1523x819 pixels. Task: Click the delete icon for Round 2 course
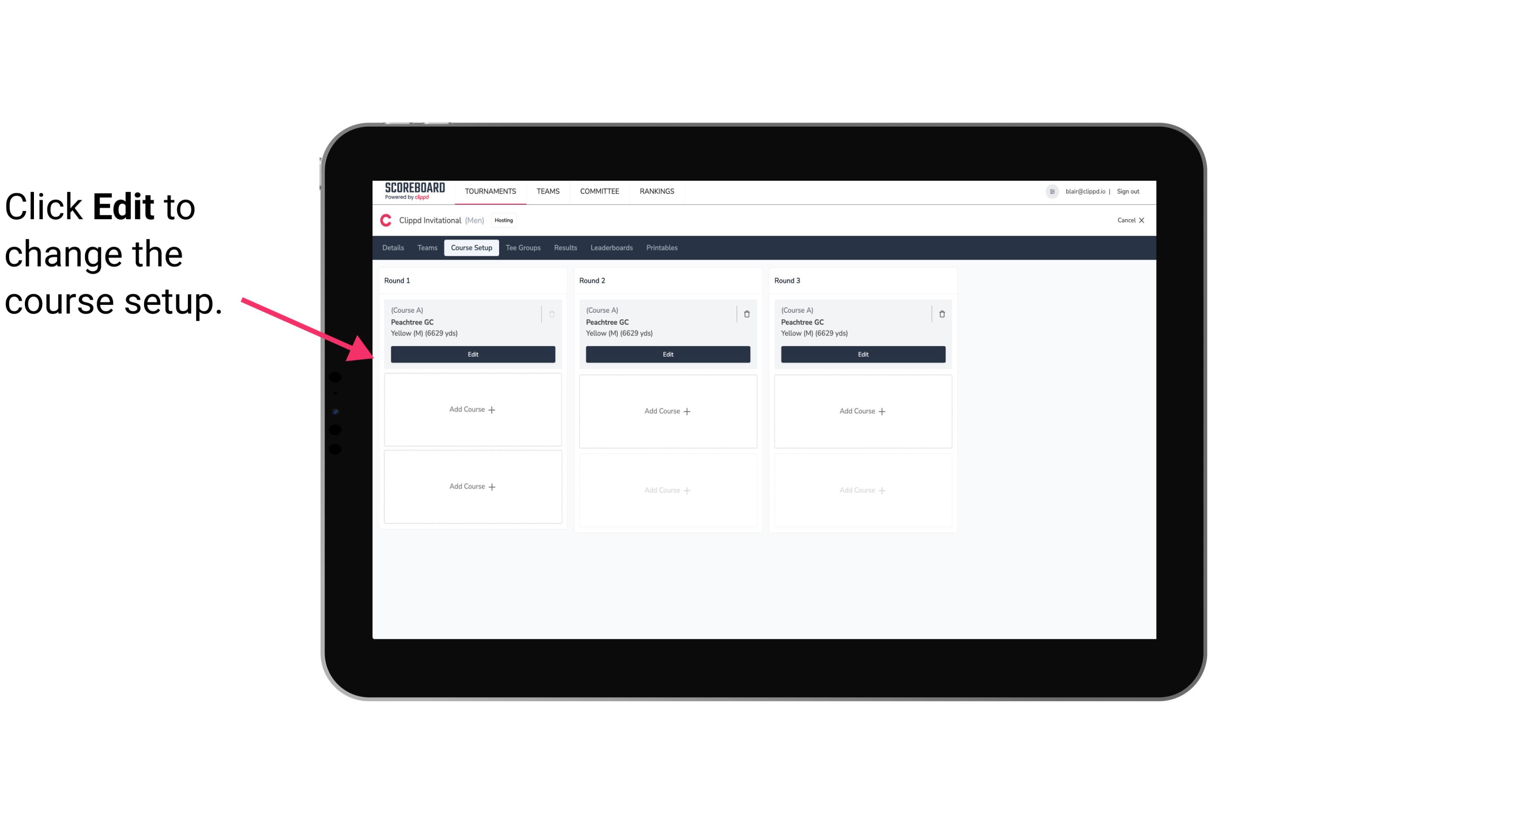tap(746, 314)
